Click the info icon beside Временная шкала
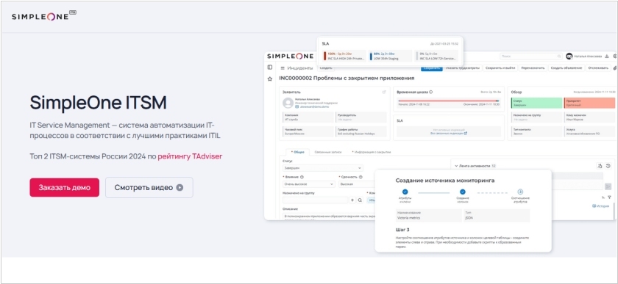 431,92
